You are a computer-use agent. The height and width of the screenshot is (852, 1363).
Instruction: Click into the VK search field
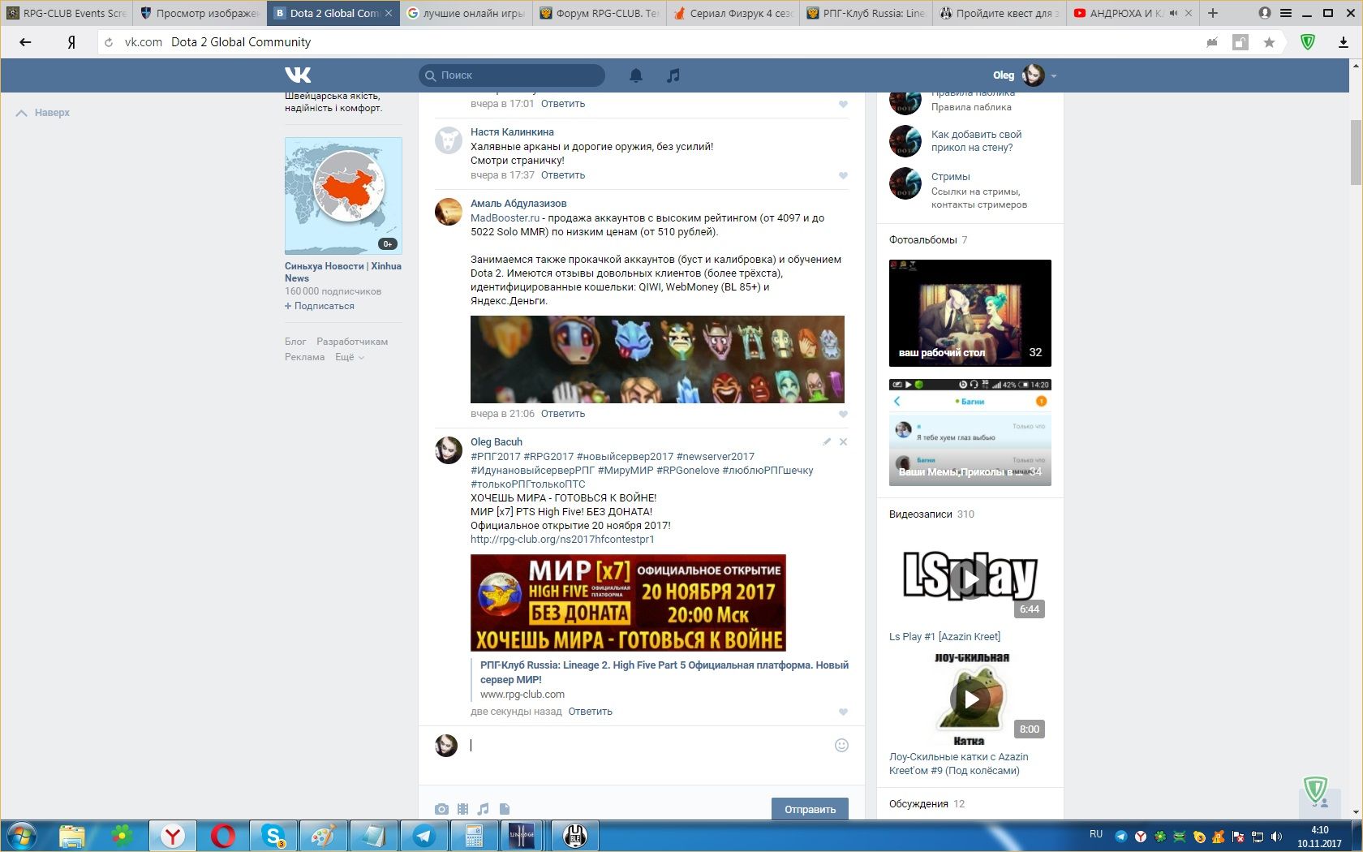click(512, 75)
